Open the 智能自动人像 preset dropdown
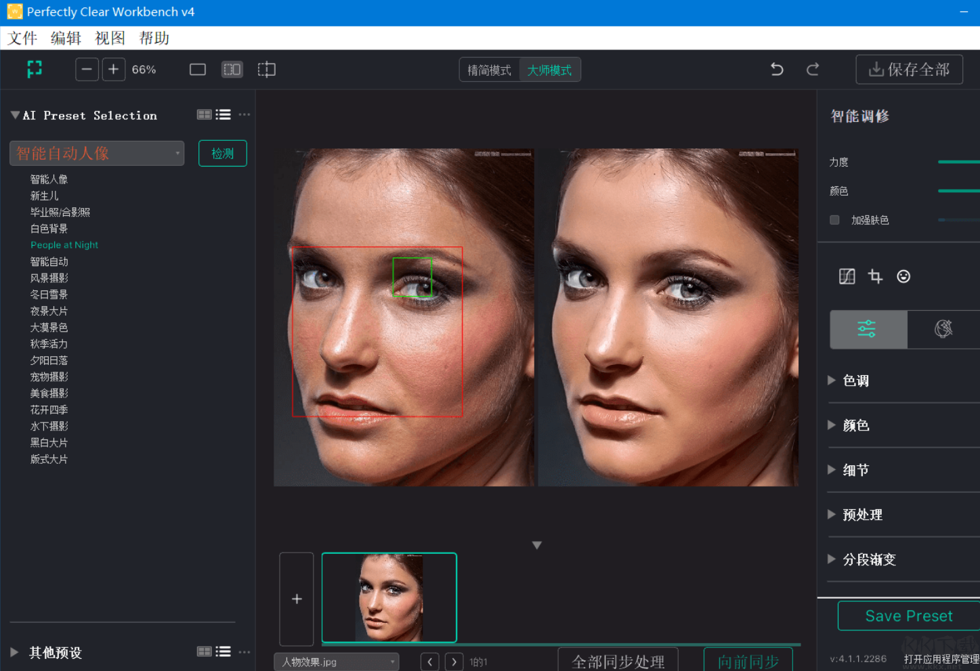The image size is (980, 671). pyautogui.click(x=97, y=154)
